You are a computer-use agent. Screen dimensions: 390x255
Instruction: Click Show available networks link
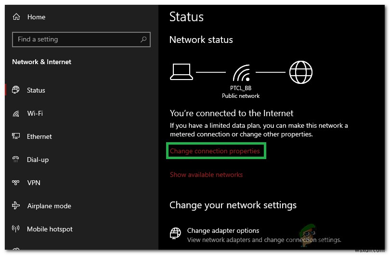tap(206, 174)
